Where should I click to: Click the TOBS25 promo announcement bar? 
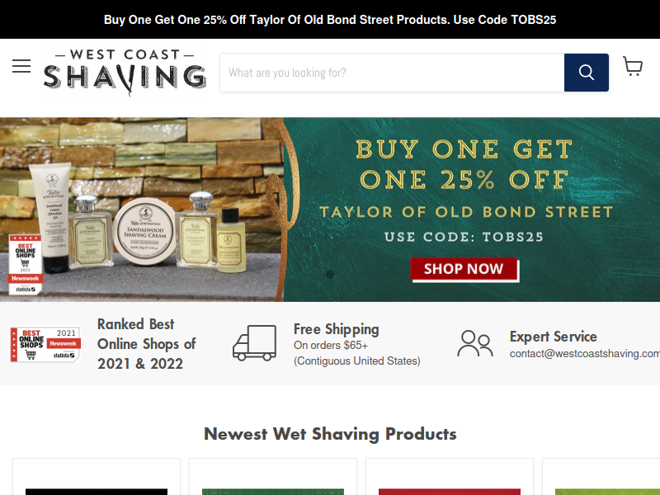pos(330,19)
